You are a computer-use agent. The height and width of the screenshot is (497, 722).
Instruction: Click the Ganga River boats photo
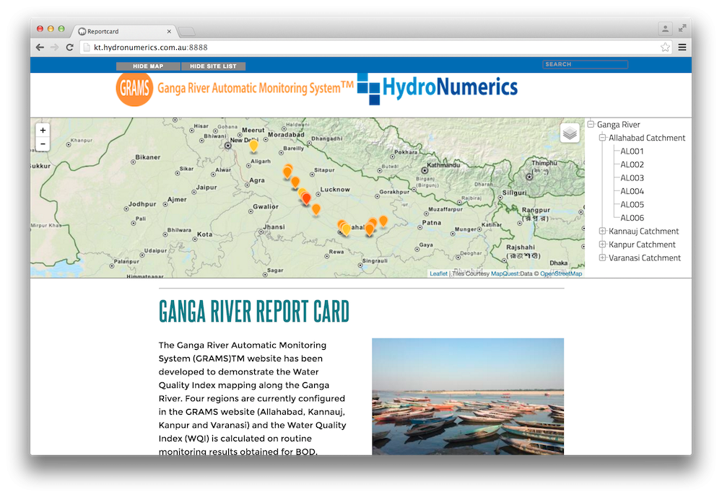[x=468, y=397]
